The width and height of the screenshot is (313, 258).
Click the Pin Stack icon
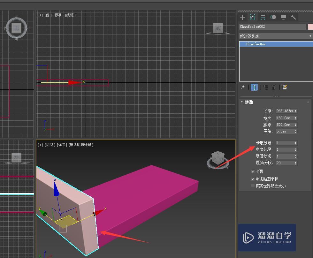coord(243,87)
